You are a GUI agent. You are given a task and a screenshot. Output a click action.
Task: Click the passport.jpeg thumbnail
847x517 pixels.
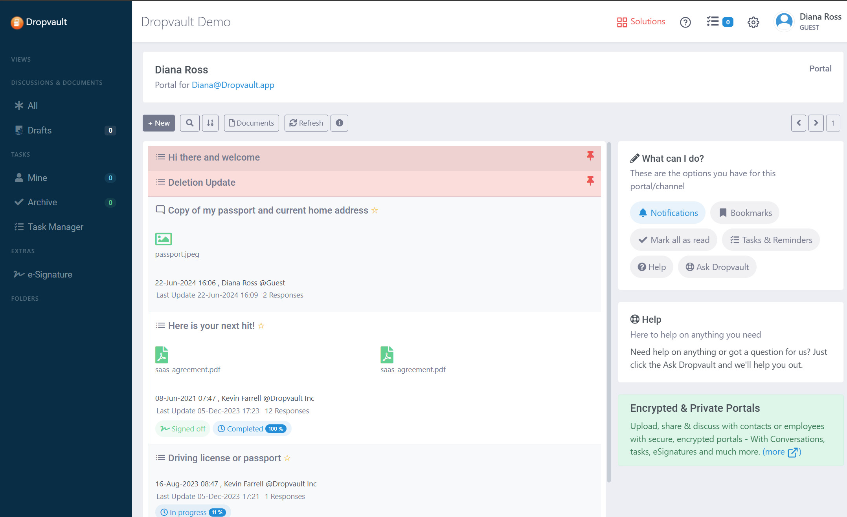[164, 238]
